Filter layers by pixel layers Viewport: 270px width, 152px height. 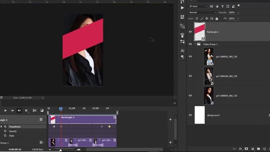click(211, 6)
